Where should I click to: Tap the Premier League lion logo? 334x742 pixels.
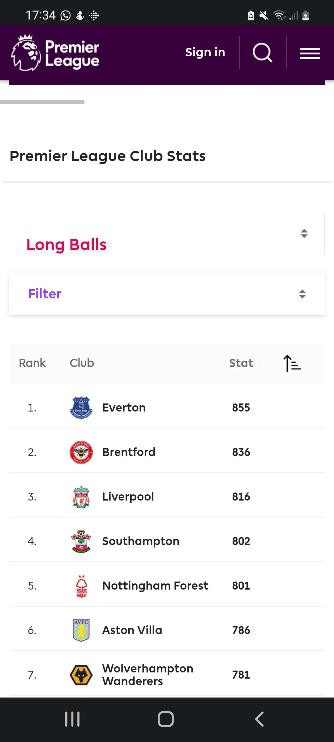[x=26, y=53]
